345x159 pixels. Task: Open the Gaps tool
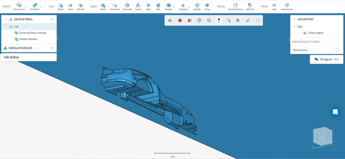tap(274, 6)
